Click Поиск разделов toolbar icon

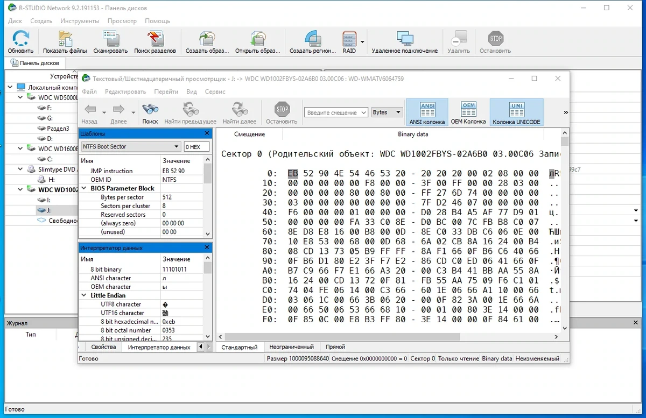point(155,42)
